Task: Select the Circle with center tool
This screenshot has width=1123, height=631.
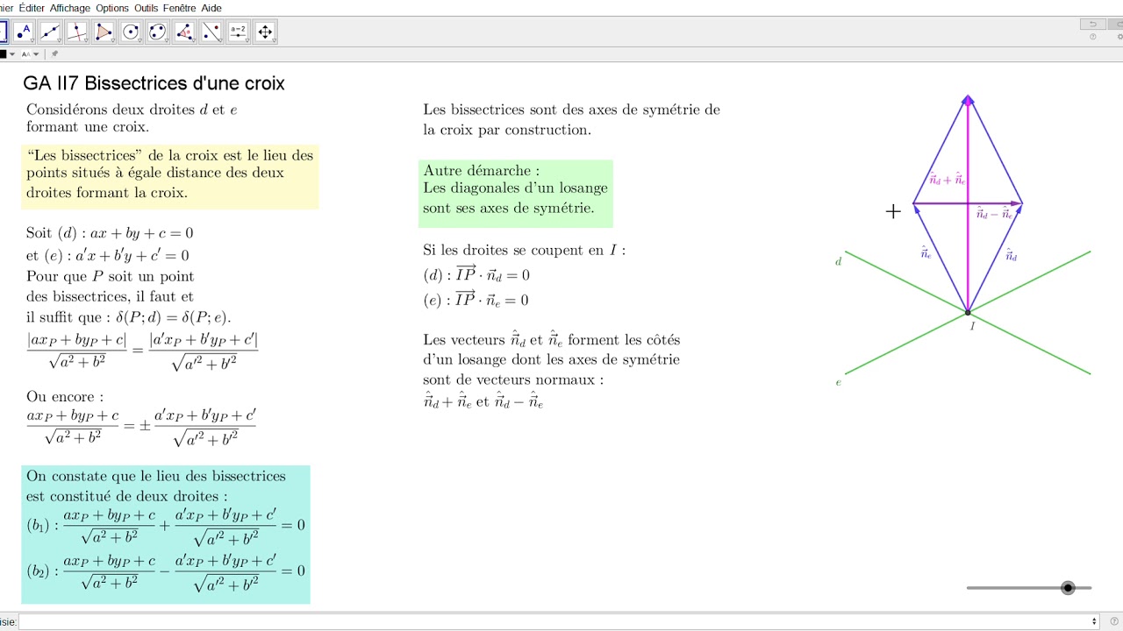Action: 131,32
